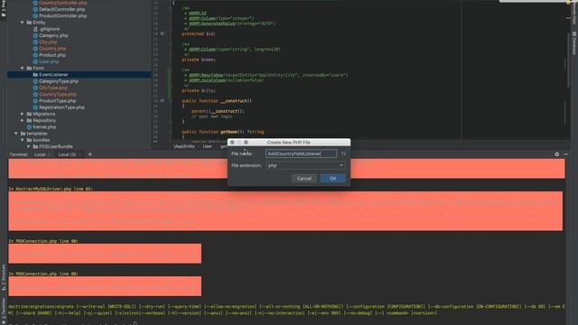The image size is (578, 325).
Task: Collapse the templates folder
Action: 16,134
